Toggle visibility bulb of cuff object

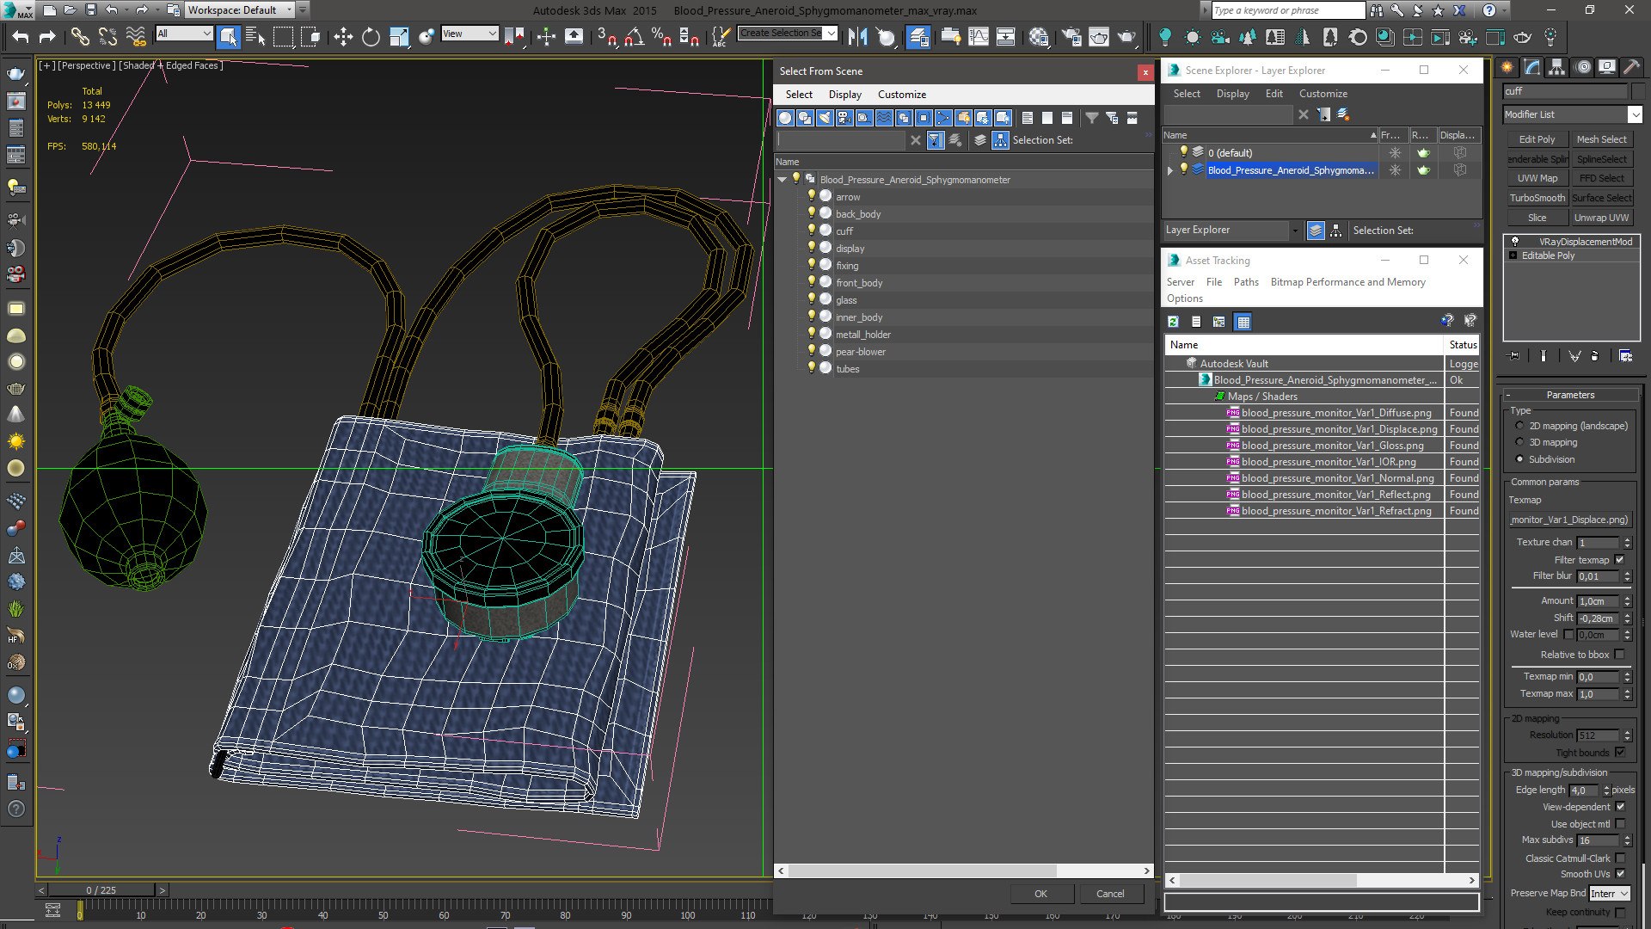pyautogui.click(x=811, y=231)
